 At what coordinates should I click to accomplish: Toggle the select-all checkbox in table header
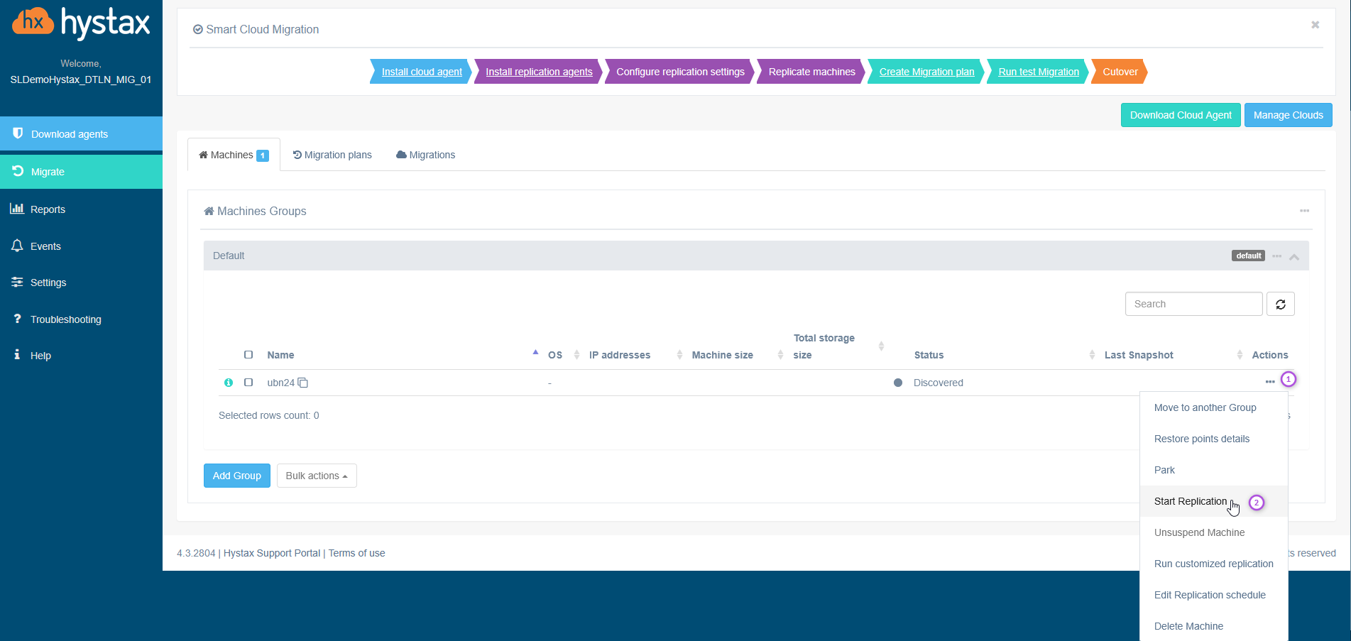pyautogui.click(x=248, y=354)
